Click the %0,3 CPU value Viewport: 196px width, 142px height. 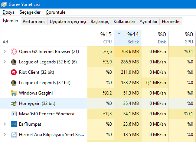click(x=107, y=114)
